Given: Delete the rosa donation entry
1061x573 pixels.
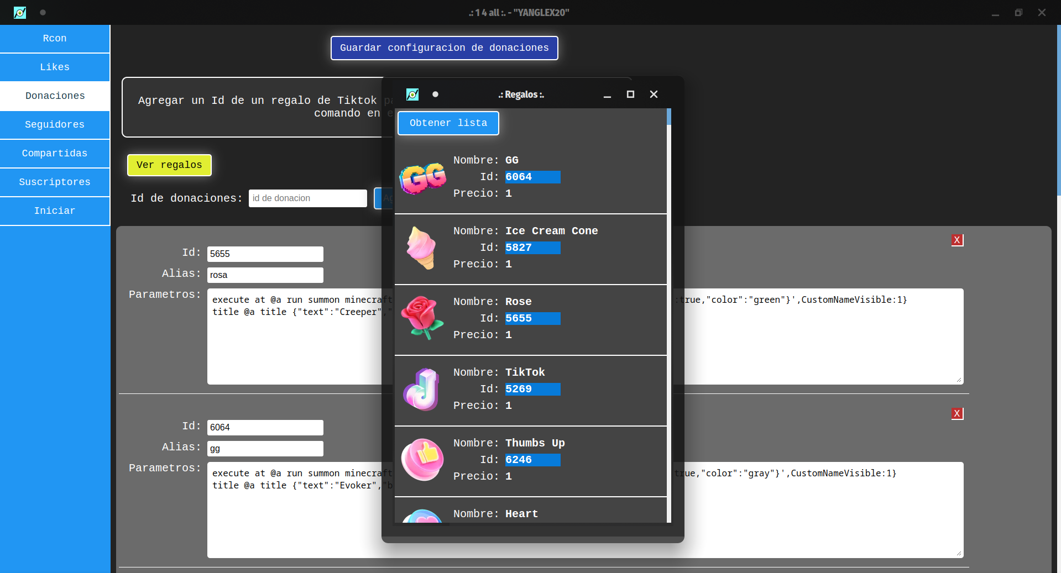Looking at the screenshot, I should 957,240.
